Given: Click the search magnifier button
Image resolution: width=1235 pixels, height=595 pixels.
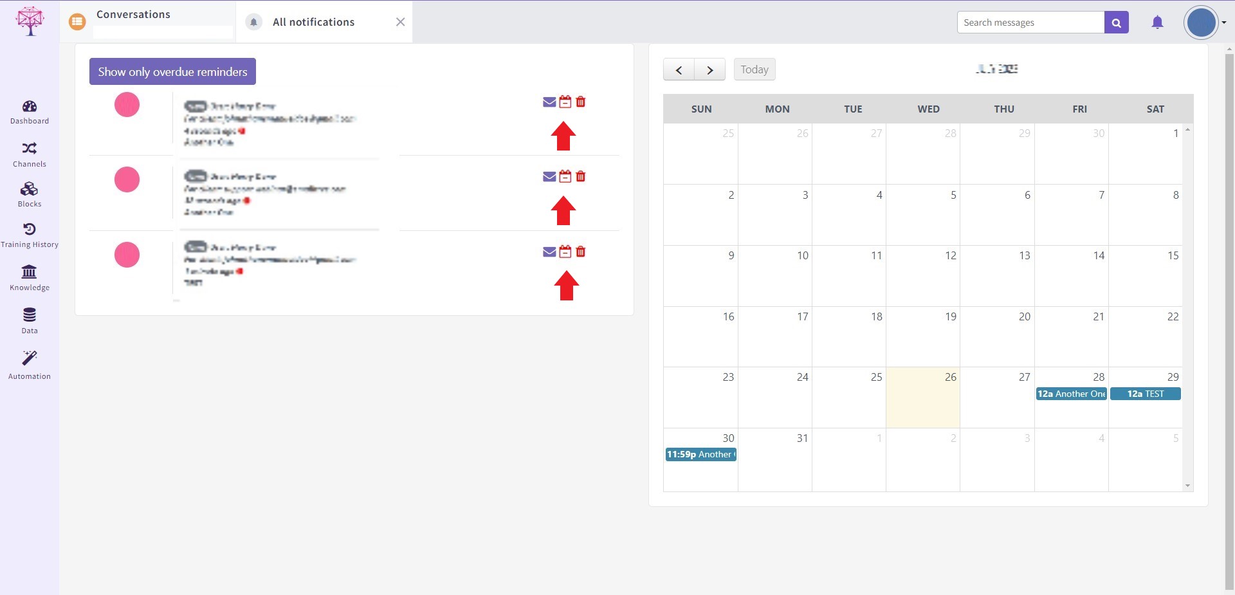Looking at the screenshot, I should coord(1117,23).
